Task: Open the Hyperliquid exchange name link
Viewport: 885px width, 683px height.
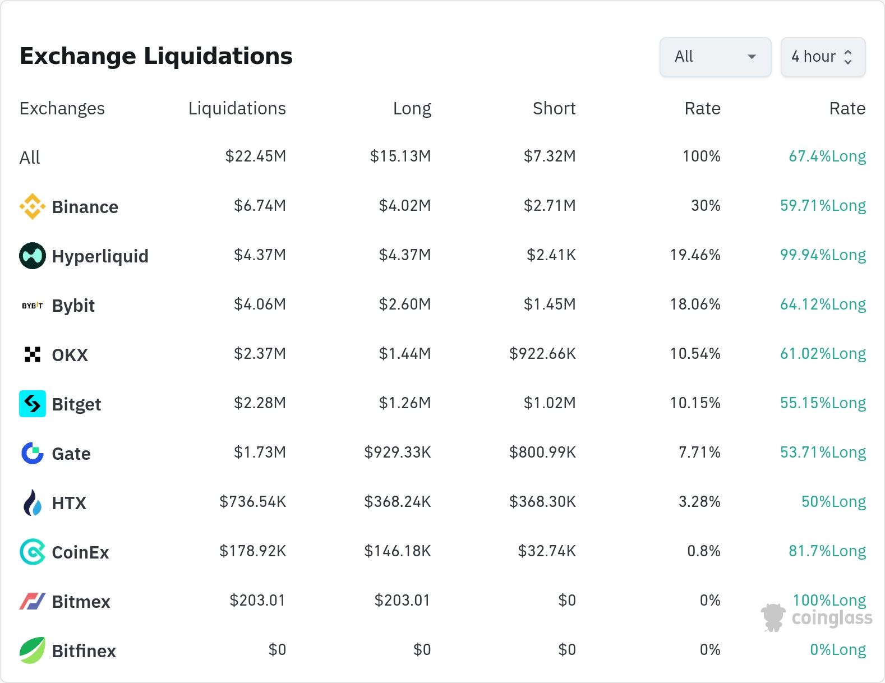Action: (x=100, y=256)
